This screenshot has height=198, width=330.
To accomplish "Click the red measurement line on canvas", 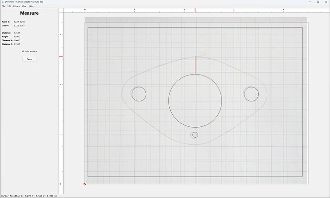I will (x=195, y=65).
